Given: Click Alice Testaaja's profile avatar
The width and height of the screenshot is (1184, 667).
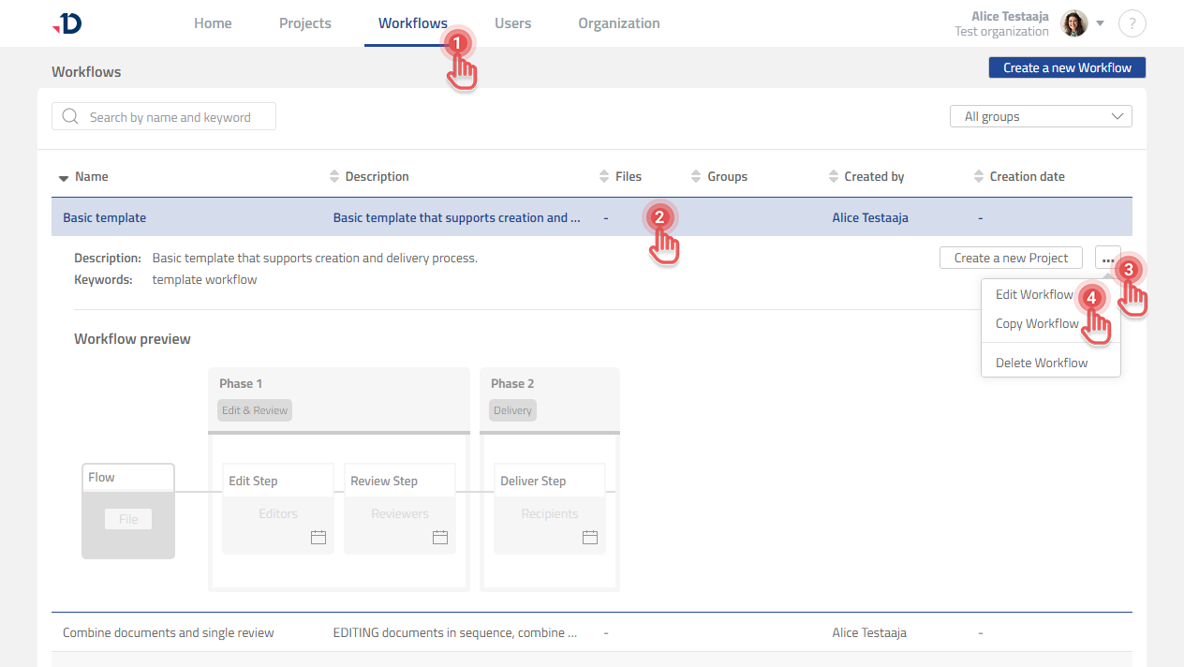Looking at the screenshot, I should click(x=1073, y=23).
